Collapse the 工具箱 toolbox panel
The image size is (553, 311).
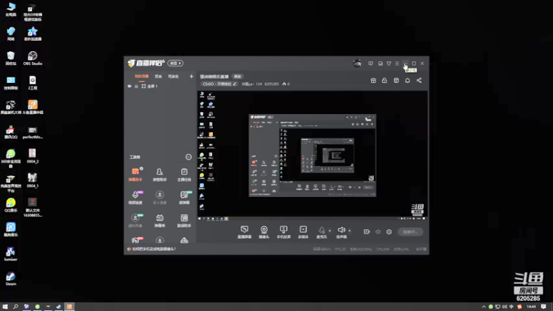(x=188, y=157)
